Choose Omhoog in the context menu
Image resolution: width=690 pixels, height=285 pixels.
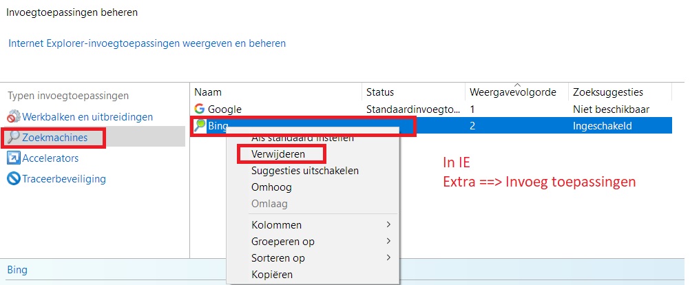271,187
